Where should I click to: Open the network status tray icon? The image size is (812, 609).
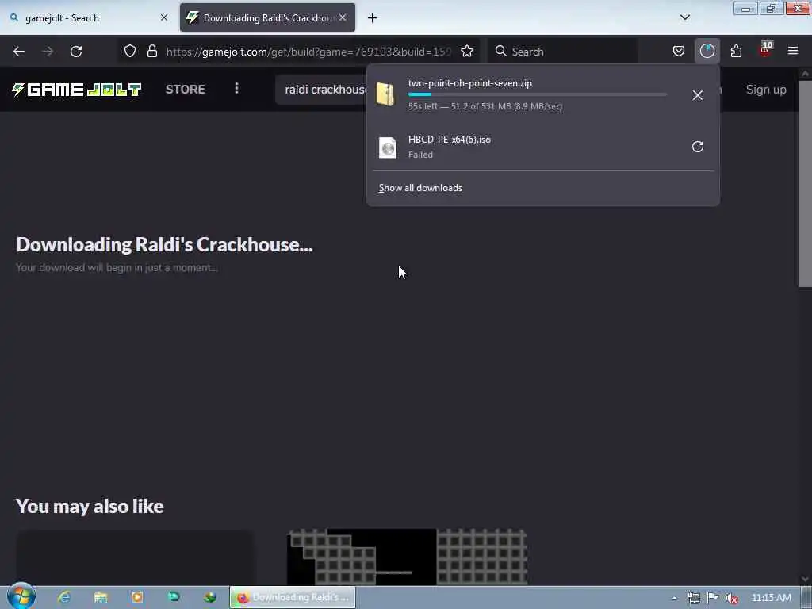(694, 598)
